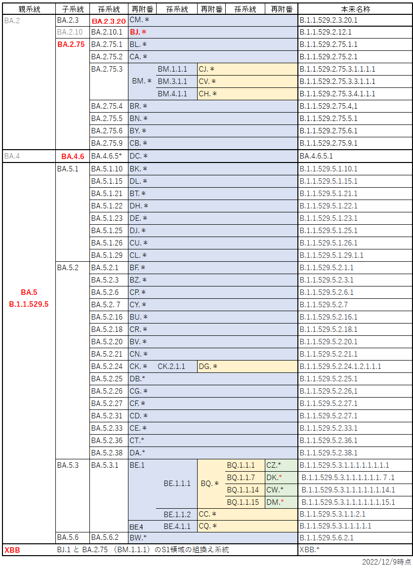Select the BQ.* merged cell
The width and height of the screenshot is (413, 568).
(x=210, y=484)
